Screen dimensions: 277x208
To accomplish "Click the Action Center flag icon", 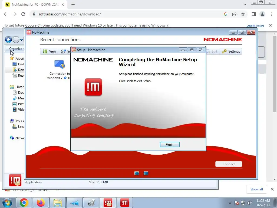I will point(237,203).
